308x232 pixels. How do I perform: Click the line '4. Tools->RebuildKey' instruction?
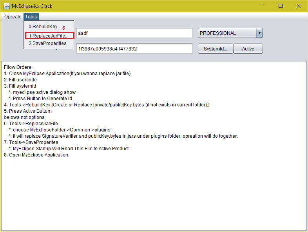[107, 105]
